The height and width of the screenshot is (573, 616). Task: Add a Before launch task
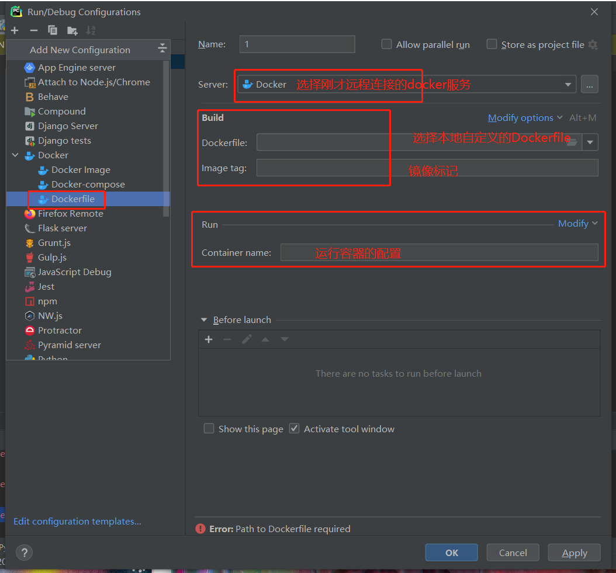(x=209, y=339)
